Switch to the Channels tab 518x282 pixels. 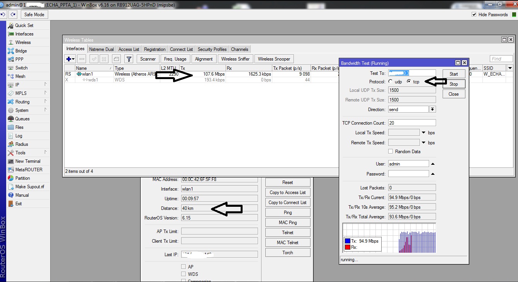pyautogui.click(x=239, y=49)
